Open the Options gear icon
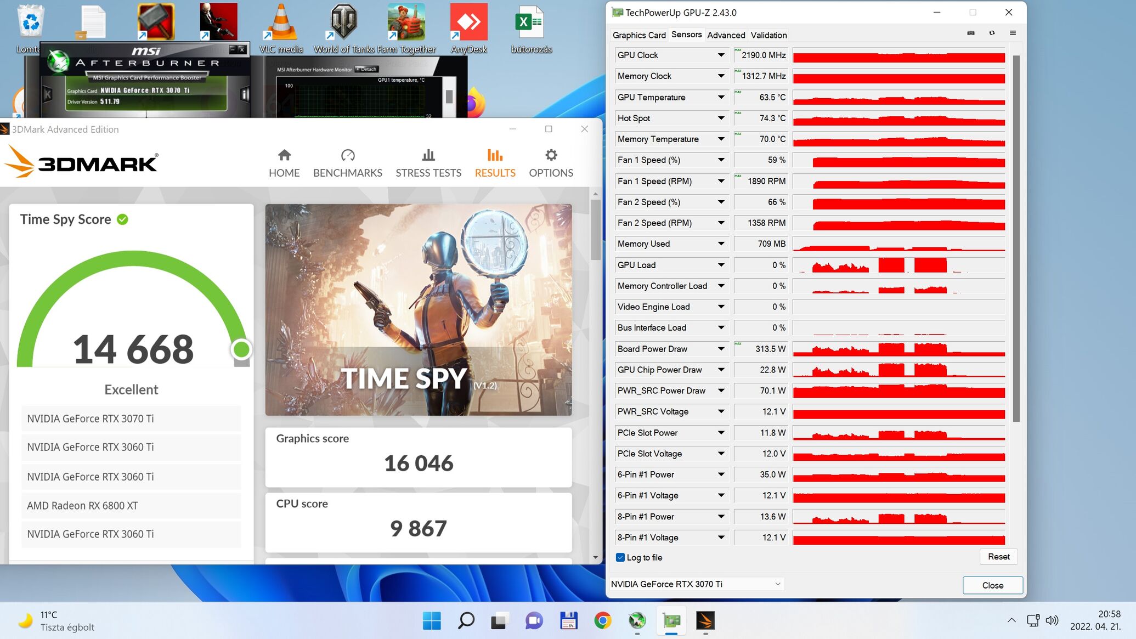1136x639 pixels. (x=551, y=155)
